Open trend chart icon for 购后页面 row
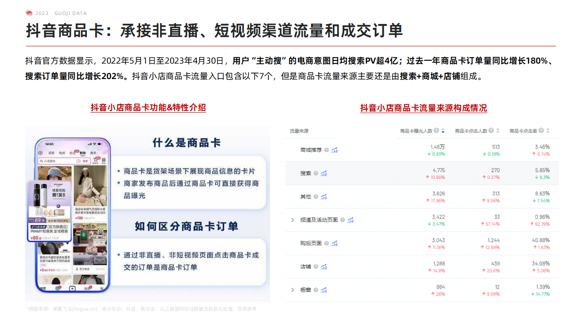This screenshot has width=582, height=327. click(x=334, y=243)
